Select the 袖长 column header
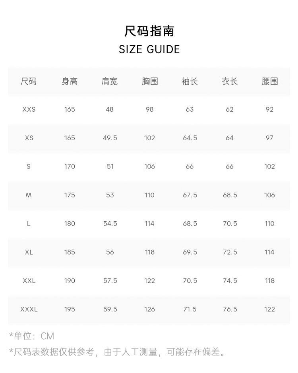 tap(190, 81)
